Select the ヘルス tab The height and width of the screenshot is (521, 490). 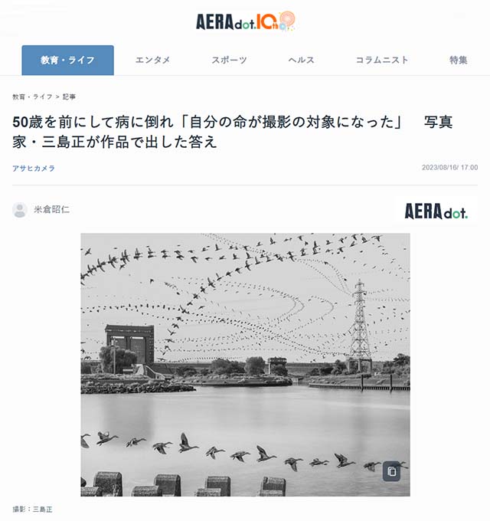pos(301,60)
